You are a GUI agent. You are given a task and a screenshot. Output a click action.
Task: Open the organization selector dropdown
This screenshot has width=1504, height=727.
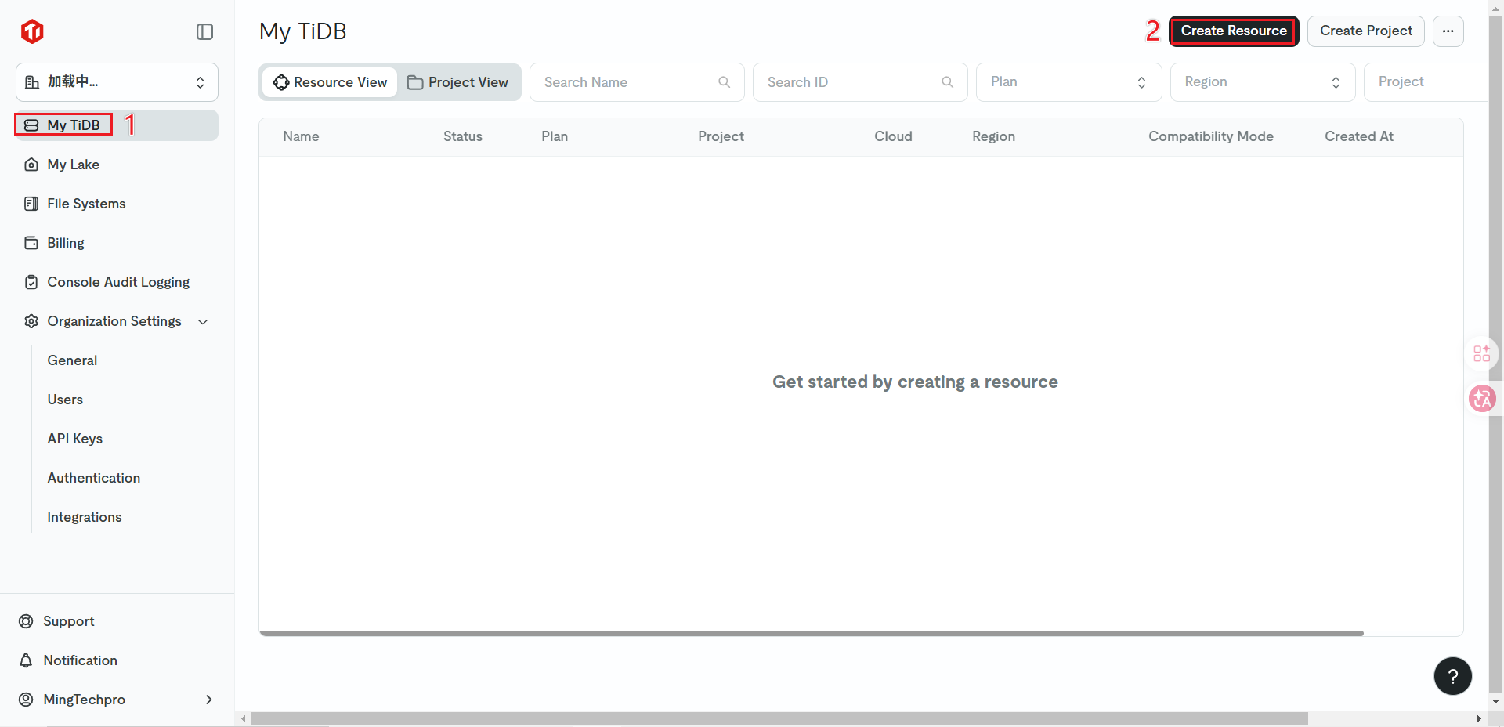pos(117,82)
